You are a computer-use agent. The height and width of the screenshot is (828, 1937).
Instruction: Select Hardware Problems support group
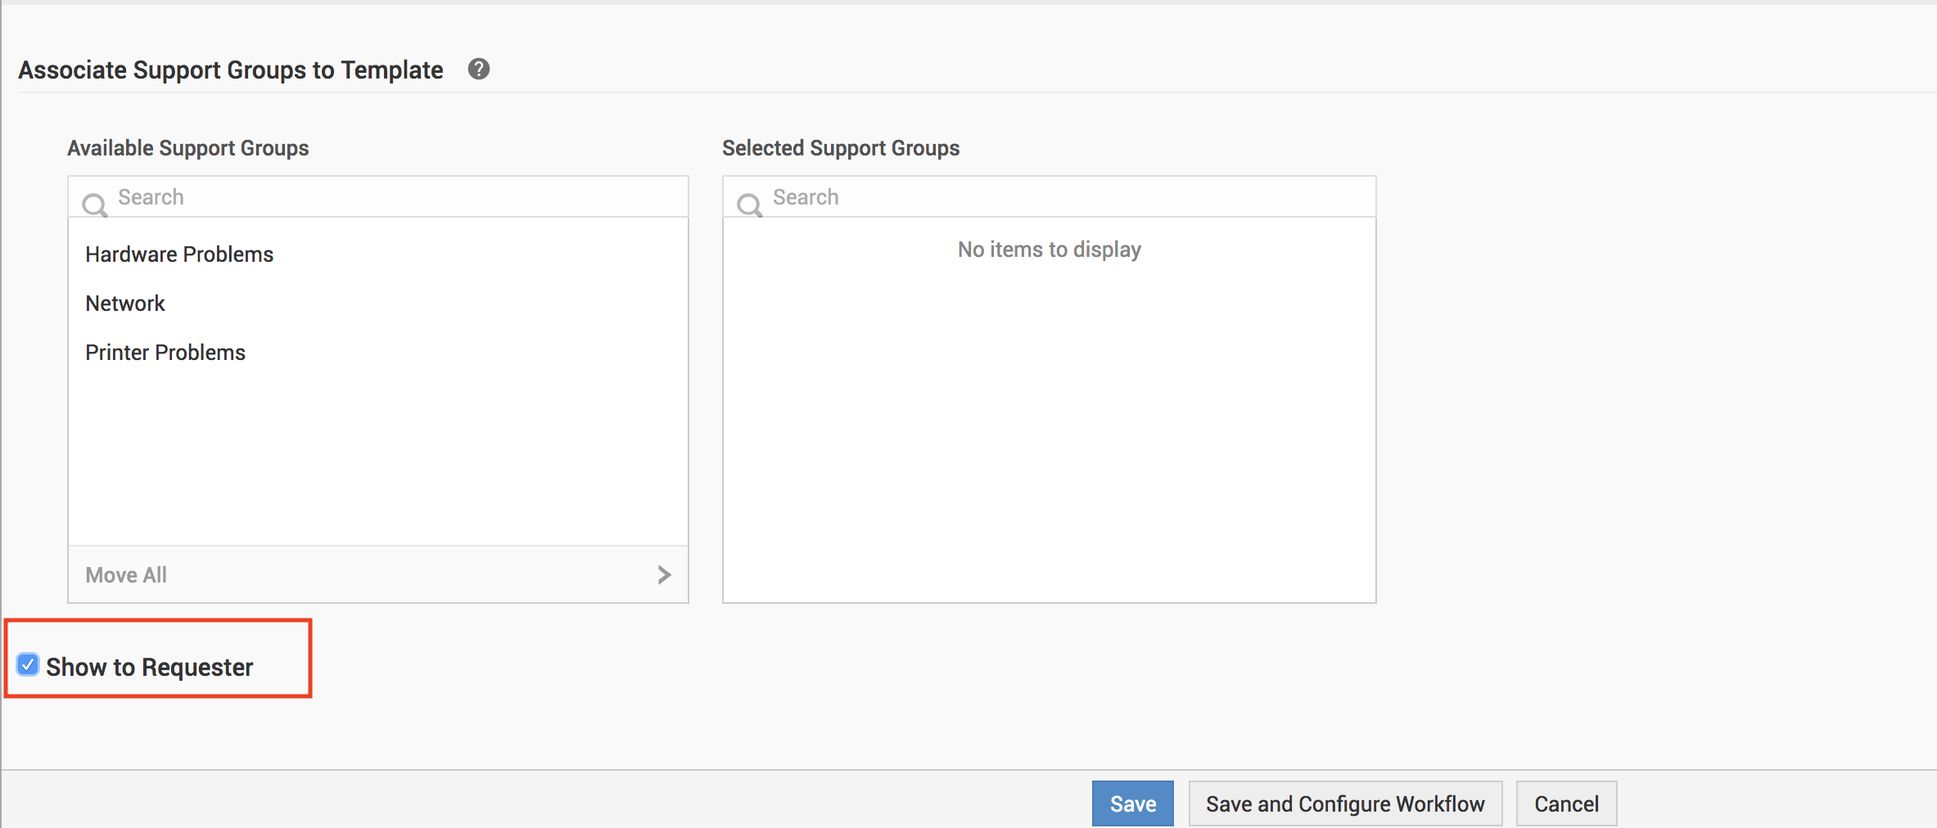179,254
